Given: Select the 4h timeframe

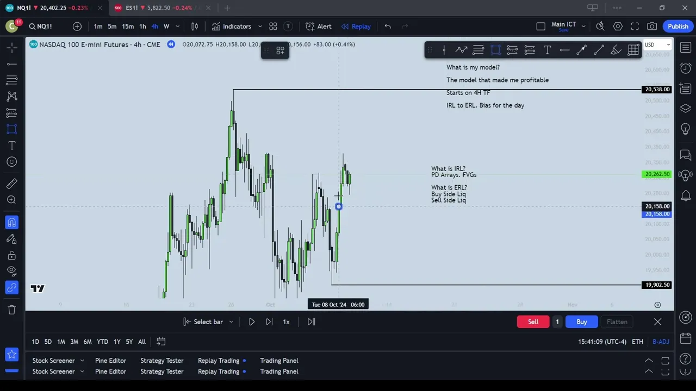Looking at the screenshot, I should point(155,26).
